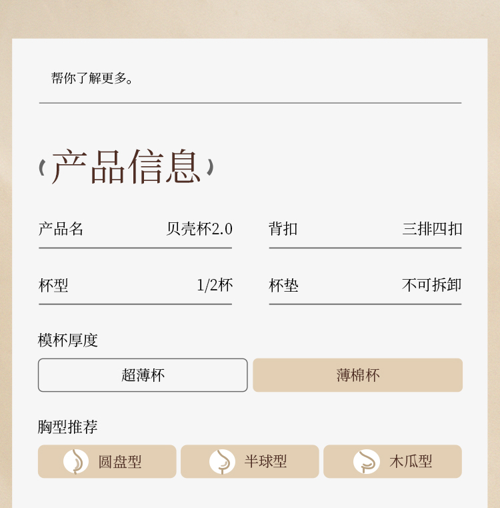Click the right bracket after 产品信息
Image resolution: width=500 pixels, height=508 pixels.
point(210,167)
